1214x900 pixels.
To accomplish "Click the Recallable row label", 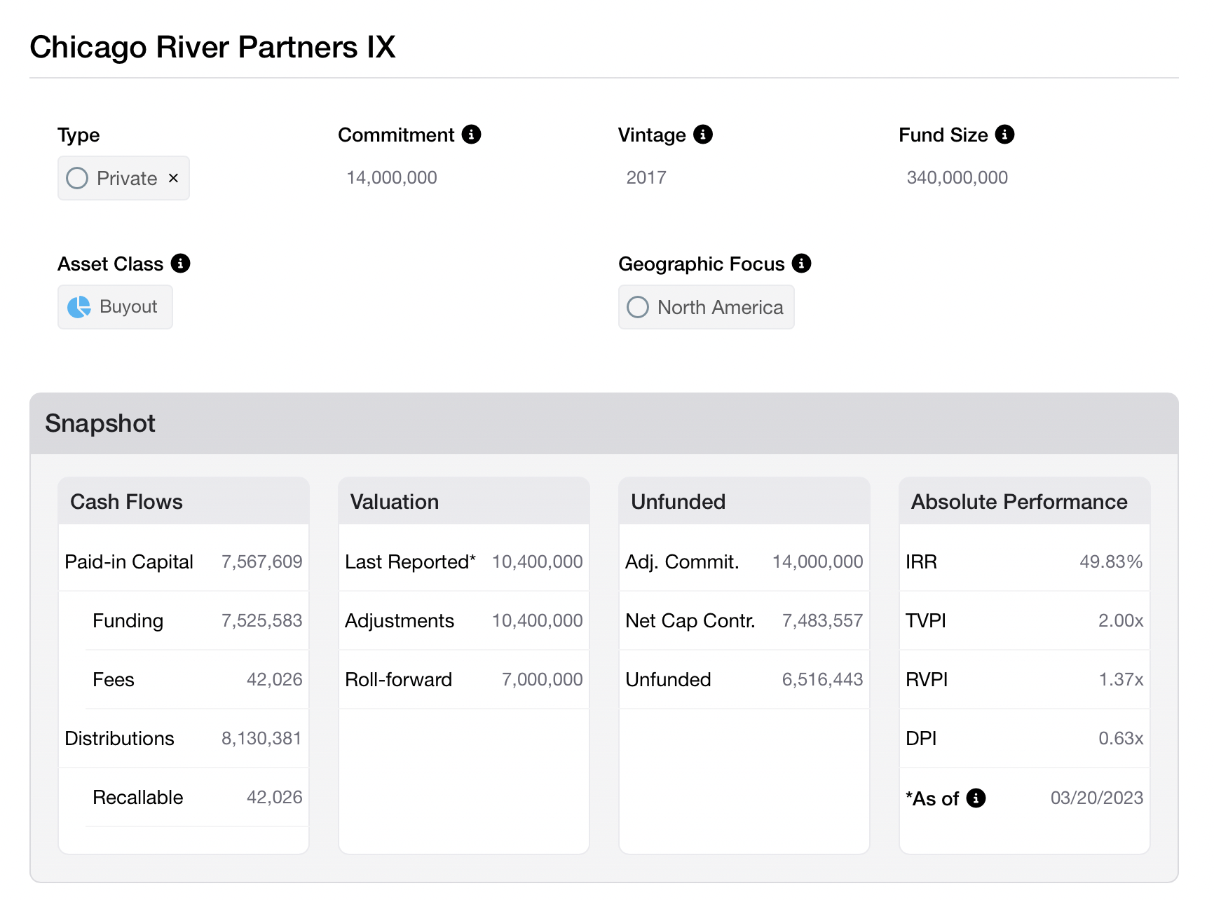I will point(138,797).
